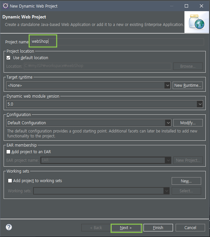The height and width of the screenshot is (237, 210).
Task: Click the New Project... EAR button
Action: (188, 160)
